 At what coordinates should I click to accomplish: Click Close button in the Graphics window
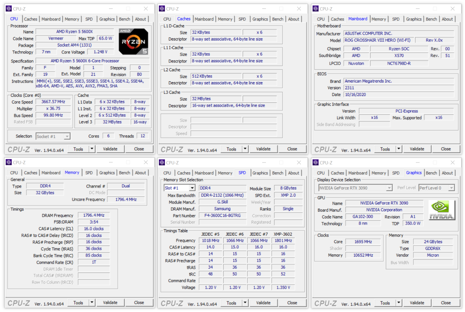446,303
